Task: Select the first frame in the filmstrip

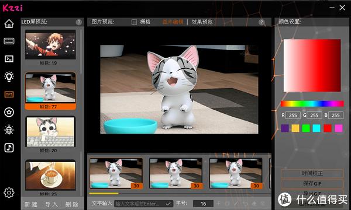Action: coord(116,173)
